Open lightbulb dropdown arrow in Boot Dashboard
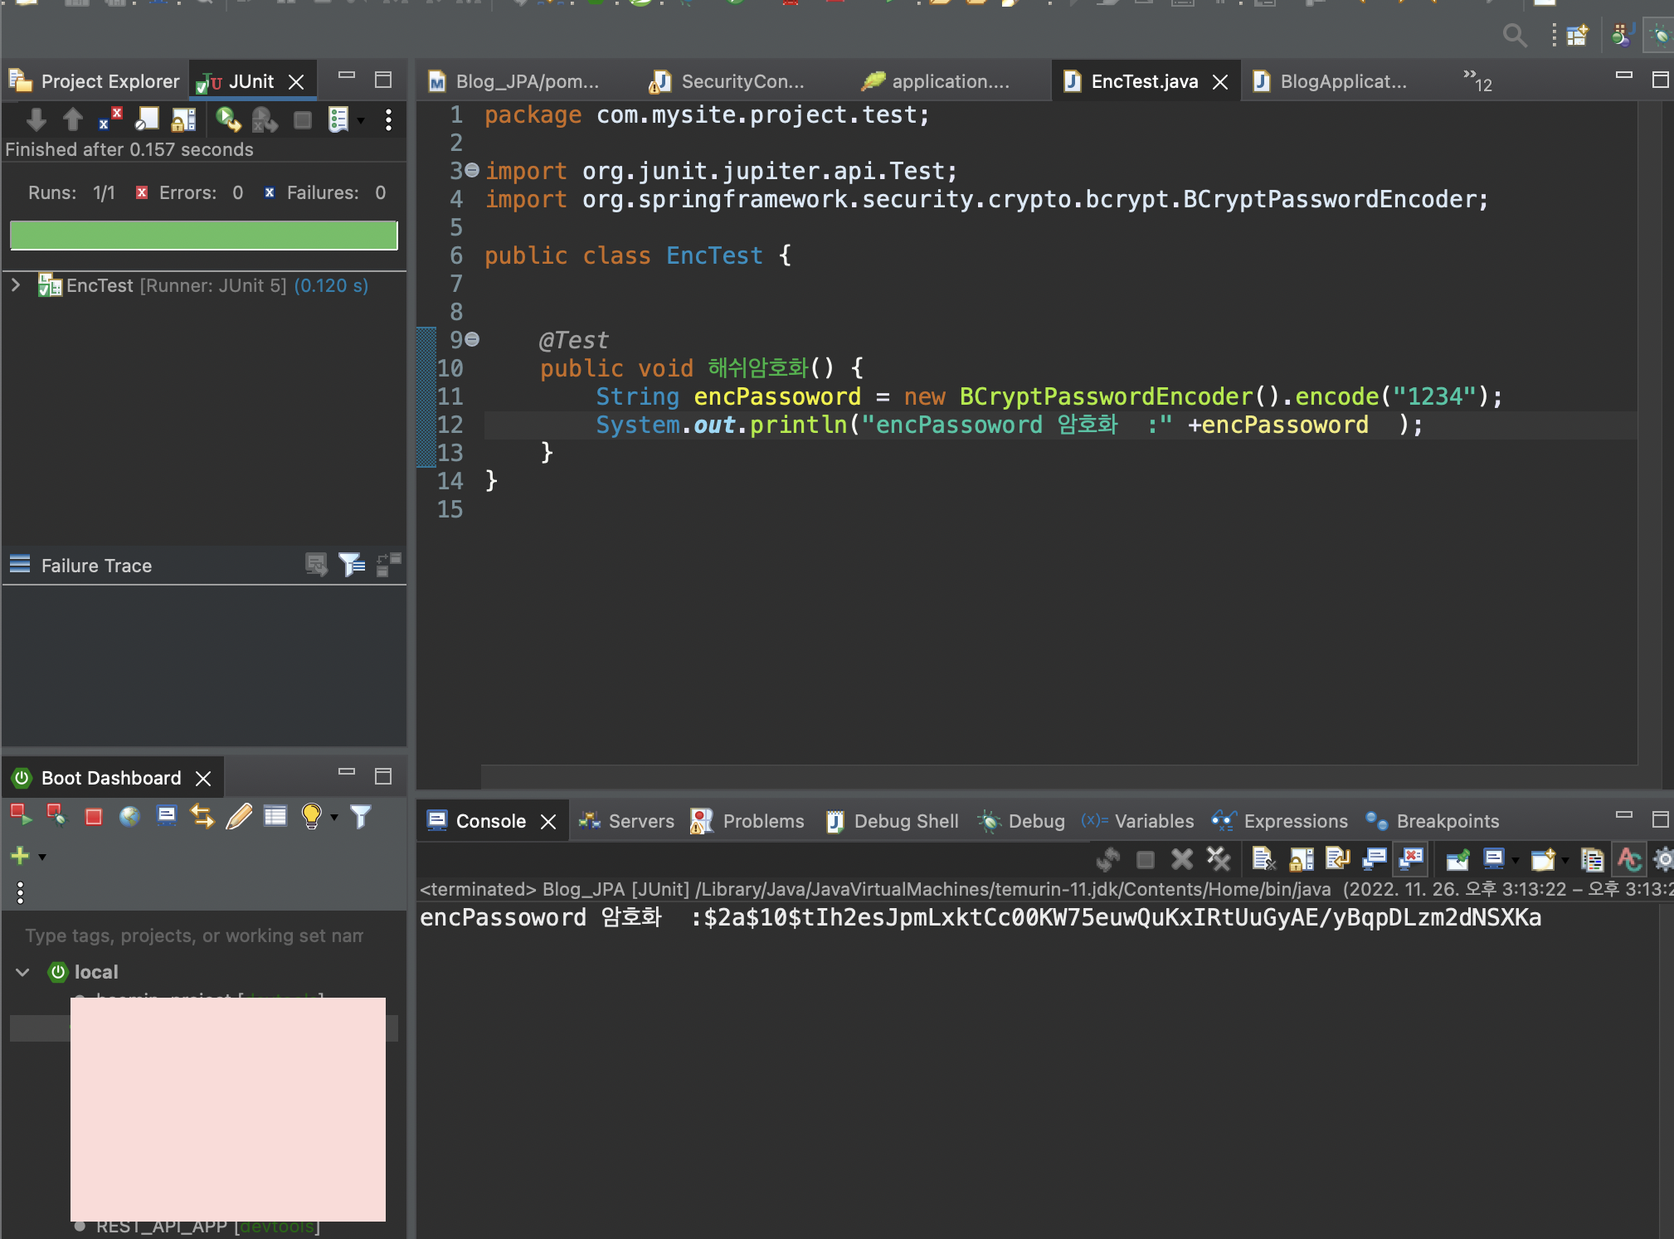This screenshot has width=1674, height=1239. pos(334,817)
